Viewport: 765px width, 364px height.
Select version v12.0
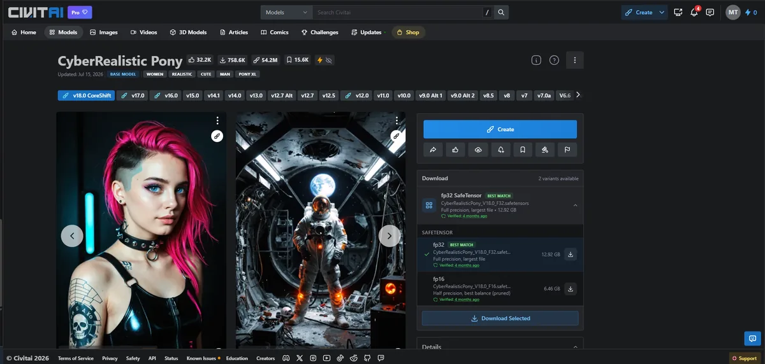click(x=356, y=95)
